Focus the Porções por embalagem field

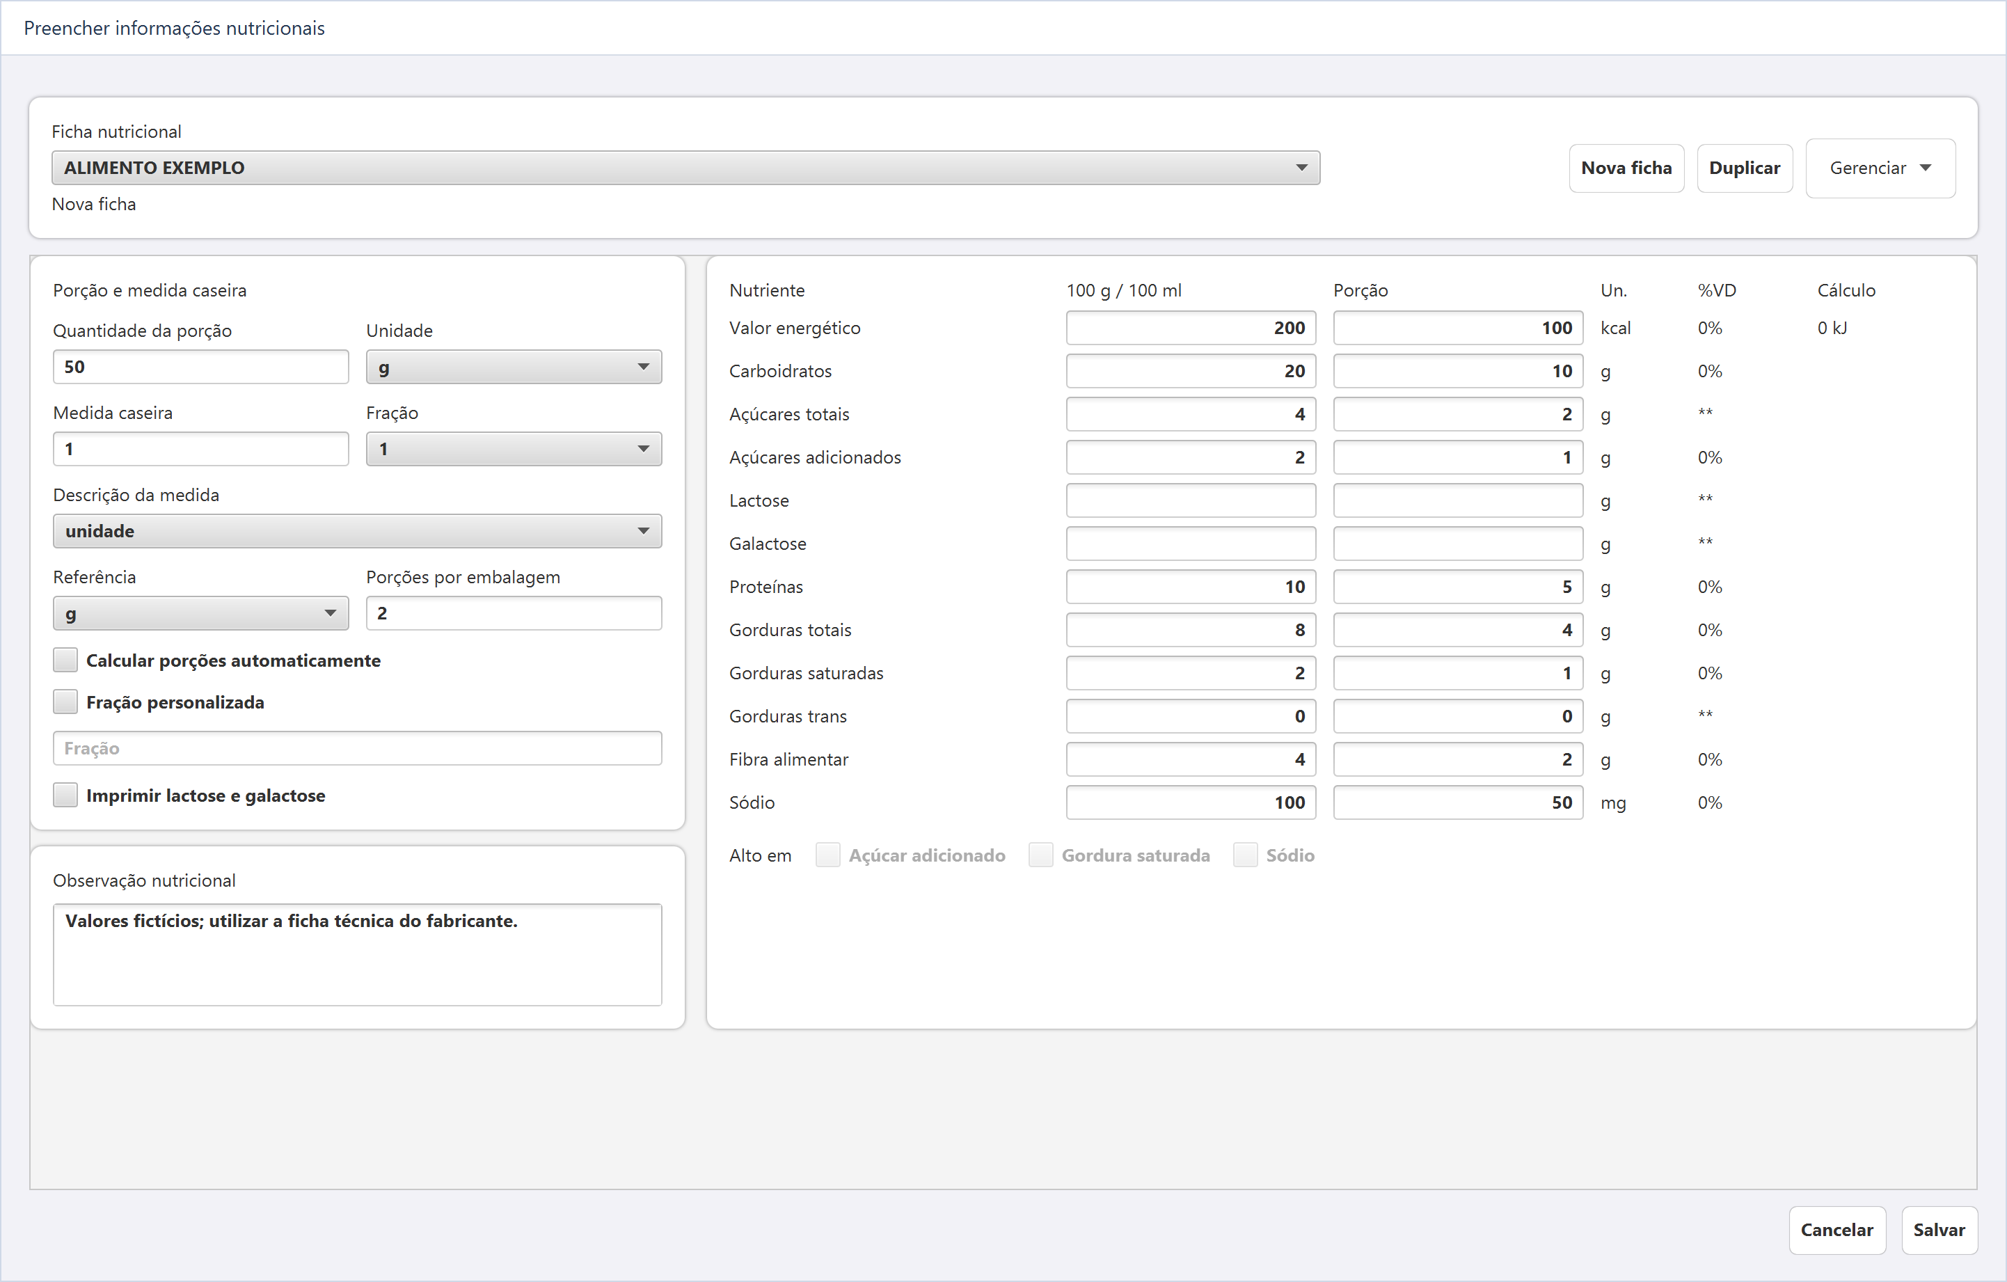[514, 613]
